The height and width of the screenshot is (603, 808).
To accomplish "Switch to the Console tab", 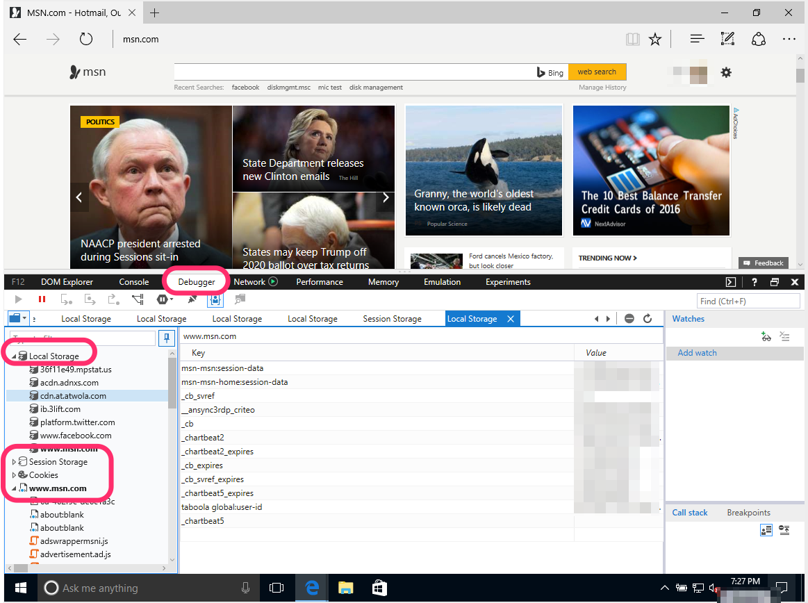I will click(134, 282).
